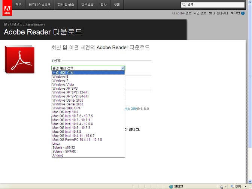The height and width of the screenshot is (189, 252).
Task: Select Windows Server 2003 option
Action: coord(88,104)
